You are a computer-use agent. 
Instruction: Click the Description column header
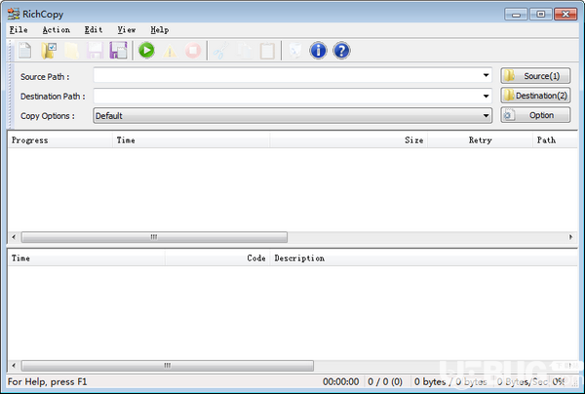[x=424, y=258]
